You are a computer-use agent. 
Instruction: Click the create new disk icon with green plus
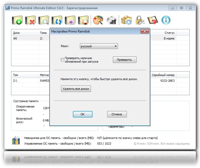point(17,20)
